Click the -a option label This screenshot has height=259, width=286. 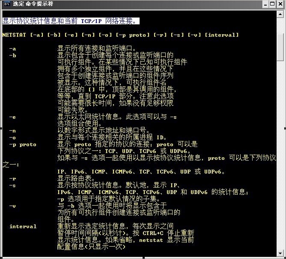click(12, 49)
